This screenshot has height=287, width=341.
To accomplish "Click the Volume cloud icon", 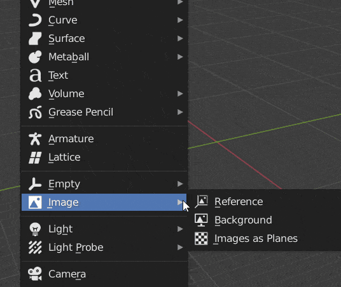I will (x=35, y=94).
